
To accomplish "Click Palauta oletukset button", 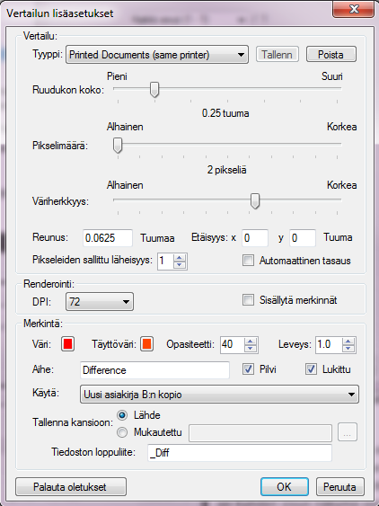I will point(71,486).
